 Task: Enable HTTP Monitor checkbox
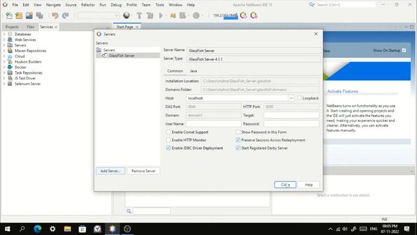[x=168, y=140]
